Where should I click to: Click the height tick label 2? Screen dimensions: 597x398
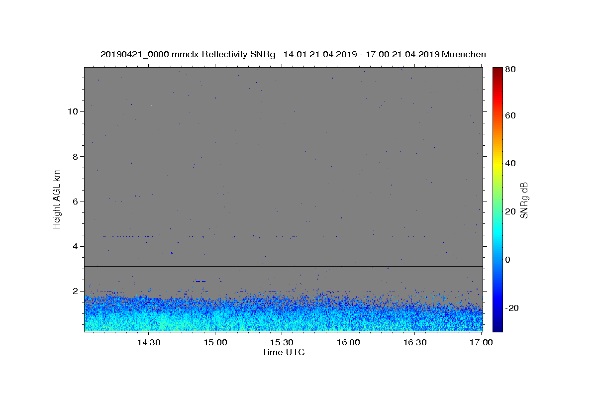(76, 291)
